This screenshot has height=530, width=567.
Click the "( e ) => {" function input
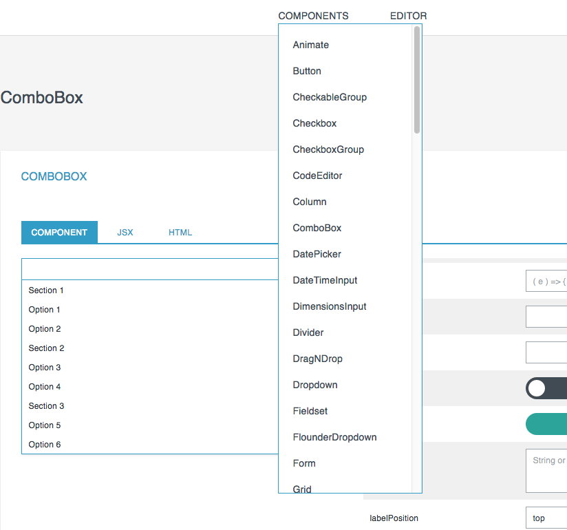click(x=546, y=281)
